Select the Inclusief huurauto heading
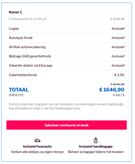 click(37, 146)
